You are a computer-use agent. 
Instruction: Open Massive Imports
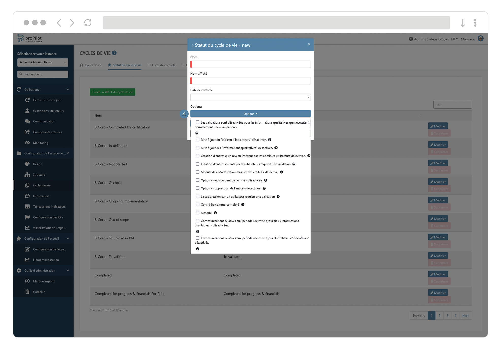pos(44,281)
